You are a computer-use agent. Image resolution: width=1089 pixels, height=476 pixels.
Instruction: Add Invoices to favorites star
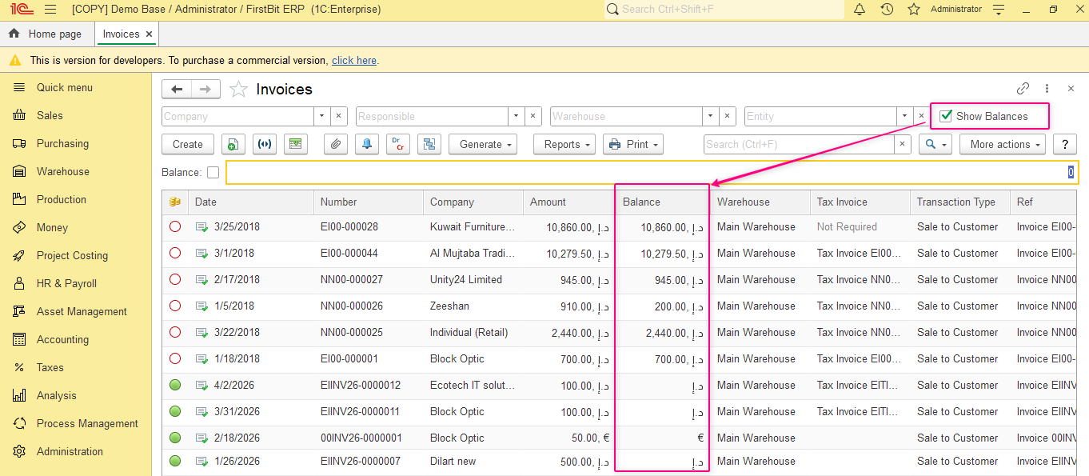238,89
